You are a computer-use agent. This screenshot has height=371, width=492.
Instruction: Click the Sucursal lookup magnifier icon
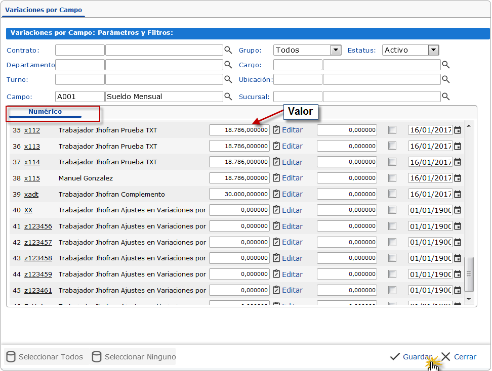(446, 97)
